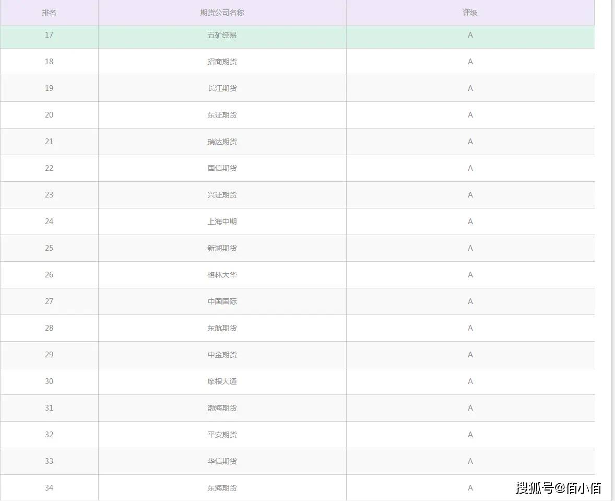
Task: Click the A rating for 东航期货
Action: [470, 328]
